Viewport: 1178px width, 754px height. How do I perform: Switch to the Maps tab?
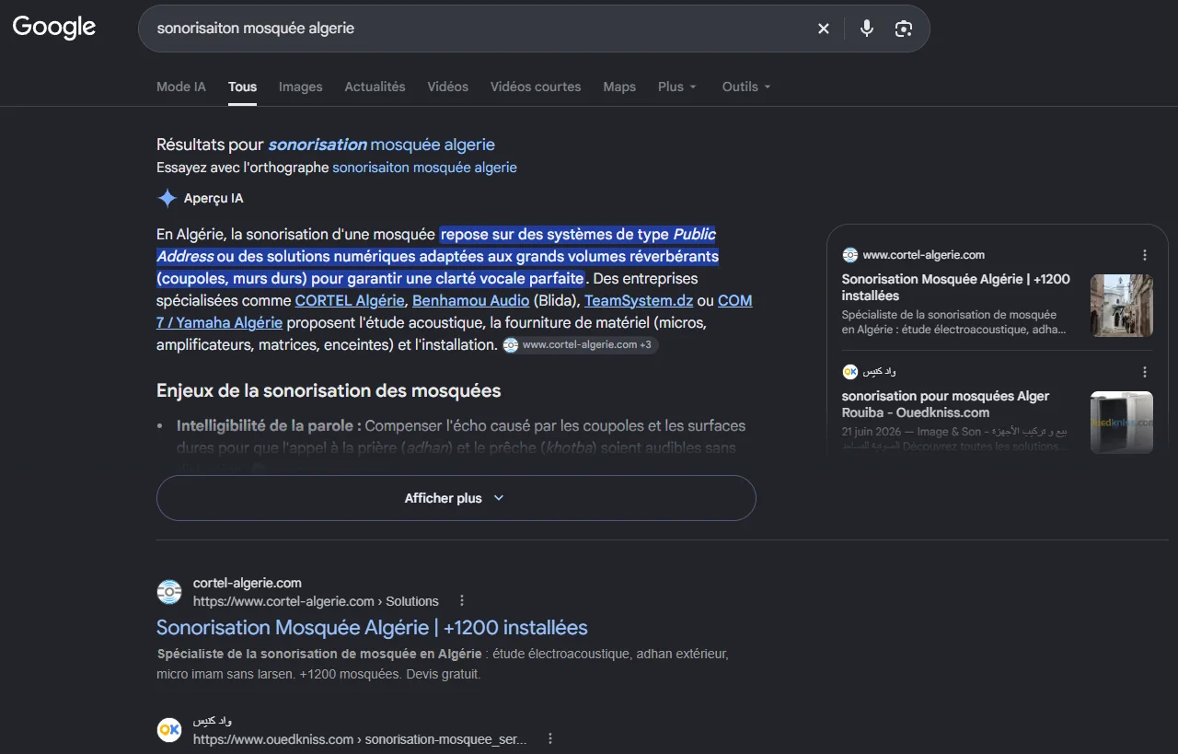(x=619, y=87)
